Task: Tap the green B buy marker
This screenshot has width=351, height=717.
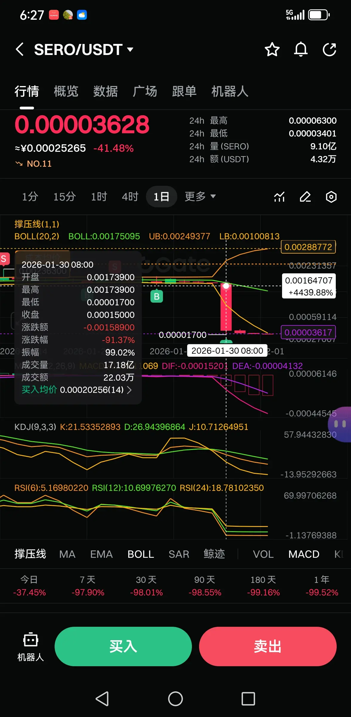Action: (157, 296)
